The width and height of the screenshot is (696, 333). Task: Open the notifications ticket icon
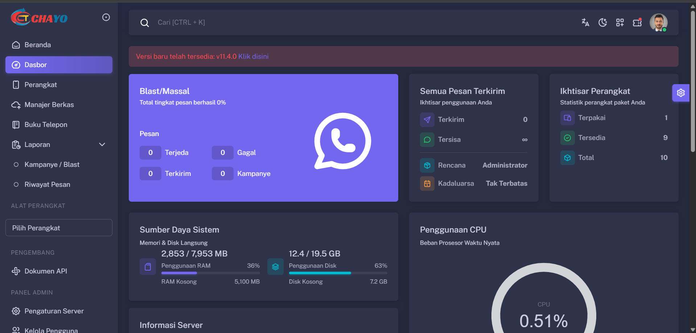coord(637,22)
